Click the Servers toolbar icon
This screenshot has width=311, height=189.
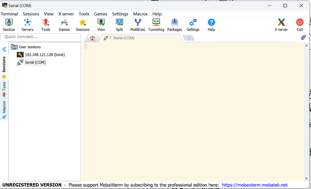[x=27, y=25]
